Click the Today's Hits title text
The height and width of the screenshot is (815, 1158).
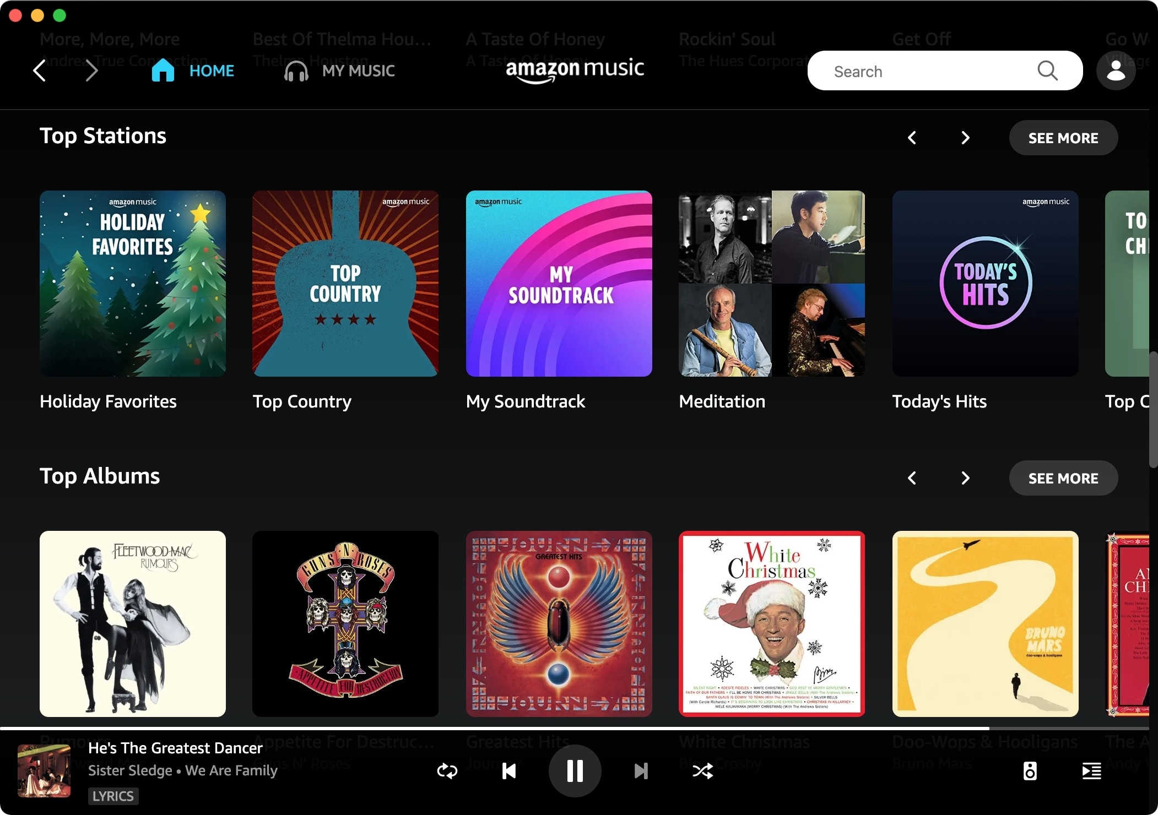tap(939, 401)
